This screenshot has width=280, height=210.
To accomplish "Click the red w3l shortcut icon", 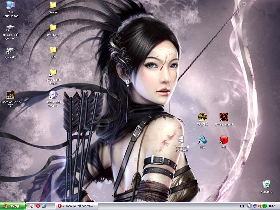I will [224, 139].
